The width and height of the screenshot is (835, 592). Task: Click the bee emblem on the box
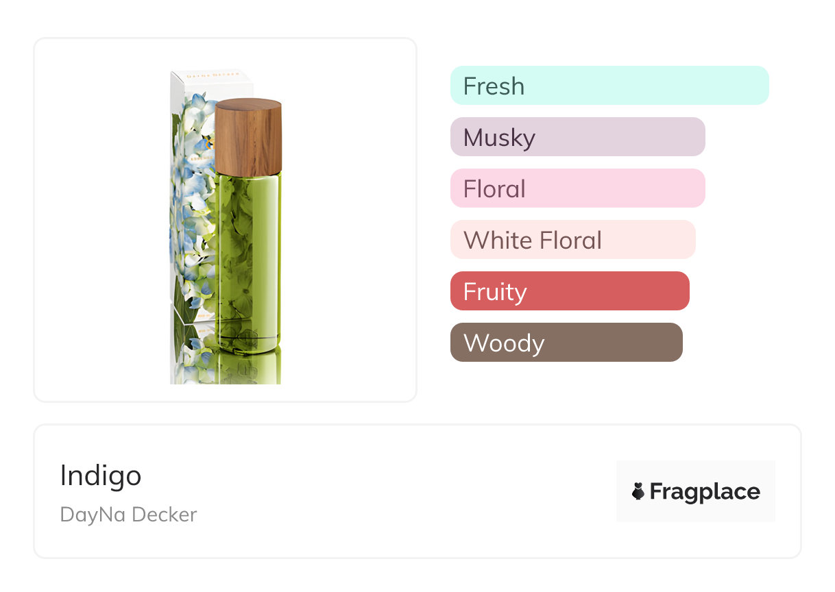pos(210,143)
